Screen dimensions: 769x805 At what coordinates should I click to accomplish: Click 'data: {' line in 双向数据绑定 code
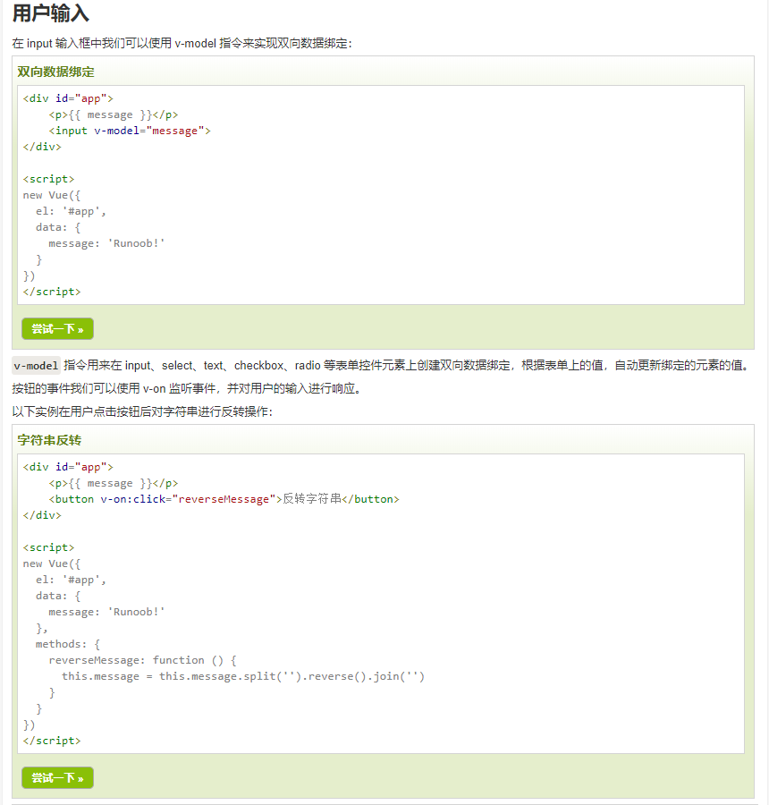58,227
